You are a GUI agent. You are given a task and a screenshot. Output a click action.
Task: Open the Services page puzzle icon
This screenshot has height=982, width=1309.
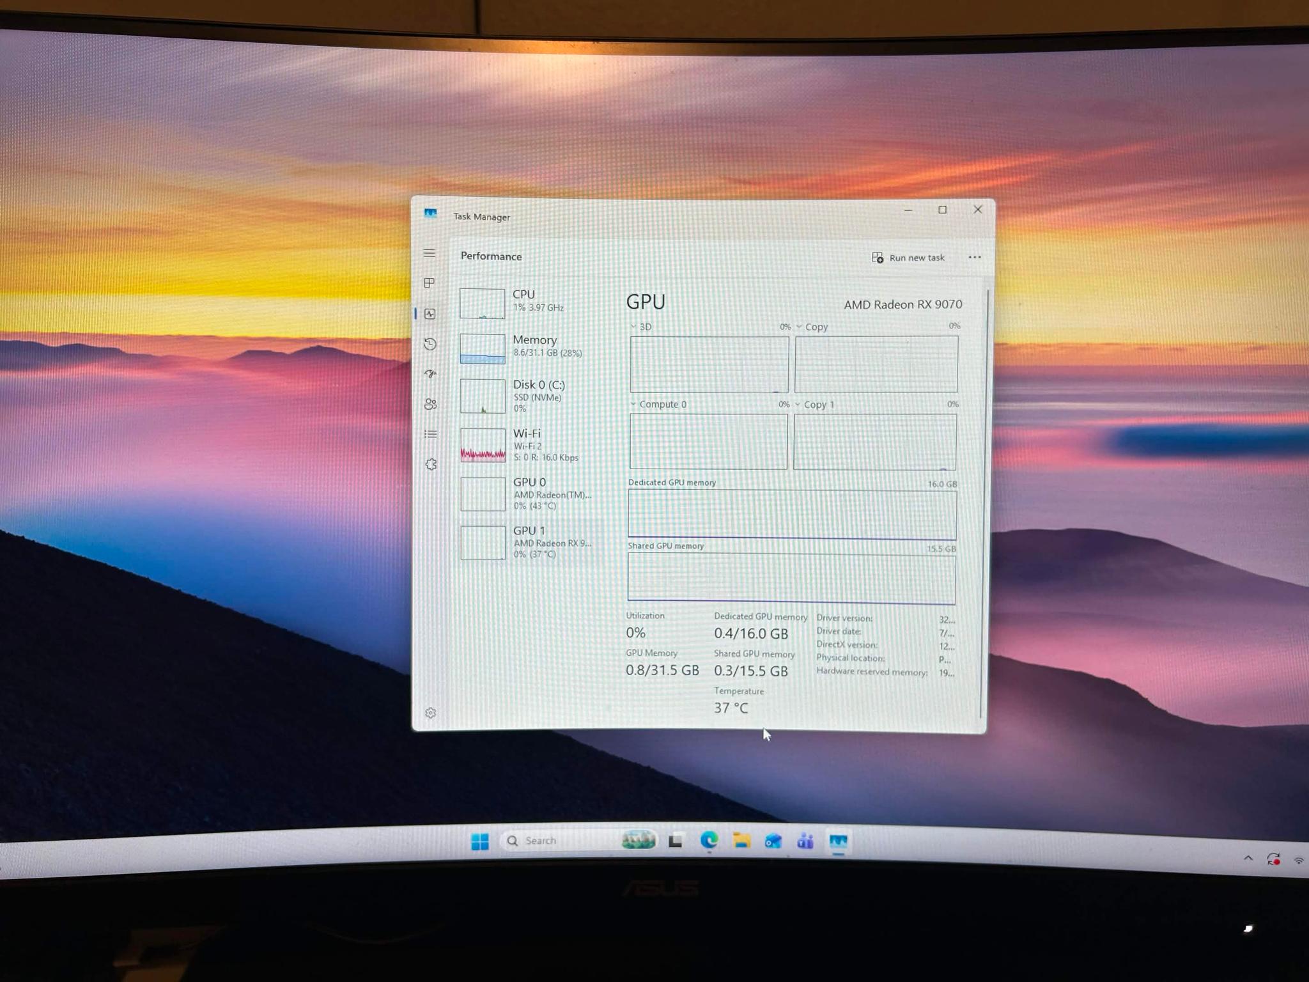pos(431,464)
